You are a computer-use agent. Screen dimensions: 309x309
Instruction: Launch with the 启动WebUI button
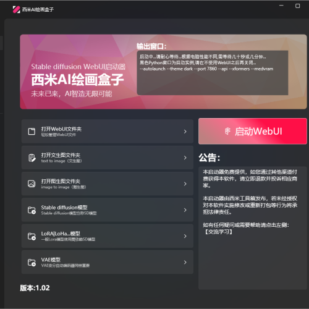click(253, 131)
